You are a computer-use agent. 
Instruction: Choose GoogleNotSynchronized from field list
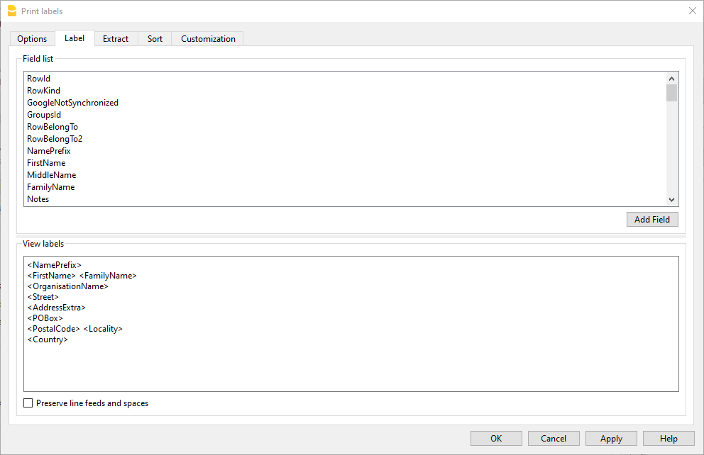pyautogui.click(x=72, y=103)
